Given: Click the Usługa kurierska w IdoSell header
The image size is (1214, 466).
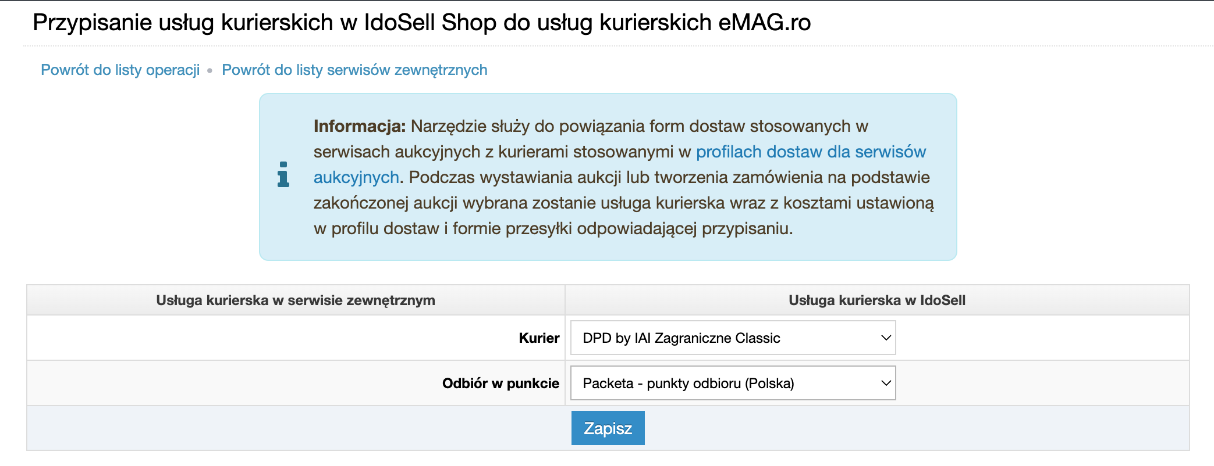Looking at the screenshot, I should click(x=877, y=300).
